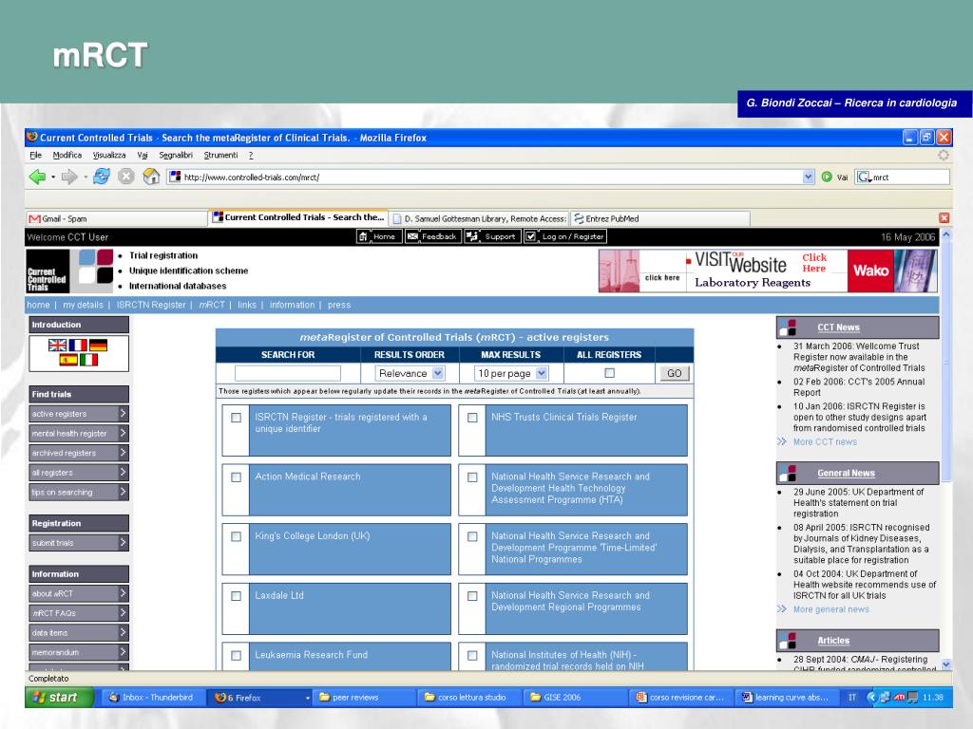This screenshot has width=973, height=729.
Task: Open the Segnalibri menu
Action: 176,155
